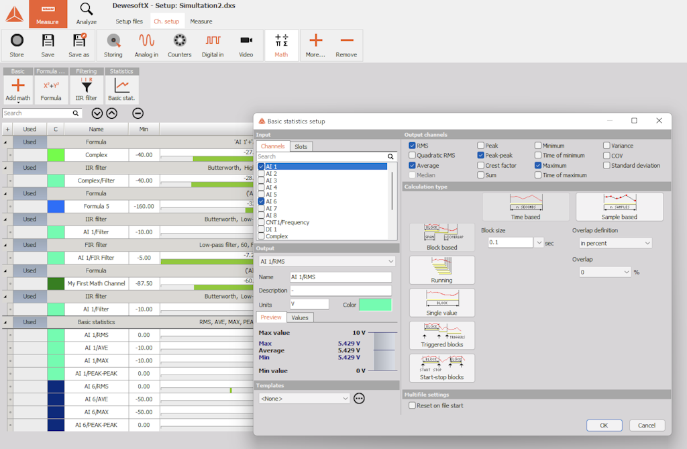The height and width of the screenshot is (449, 687).
Task: Open templates options ellipsis button
Action: (359, 399)
